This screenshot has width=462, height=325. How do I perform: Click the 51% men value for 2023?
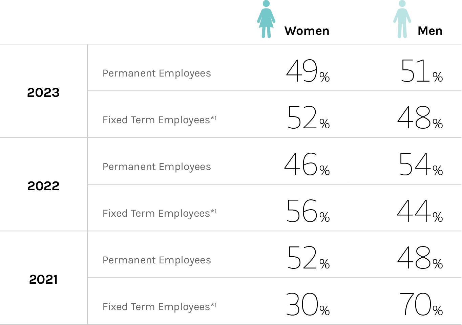coord(421,71)
